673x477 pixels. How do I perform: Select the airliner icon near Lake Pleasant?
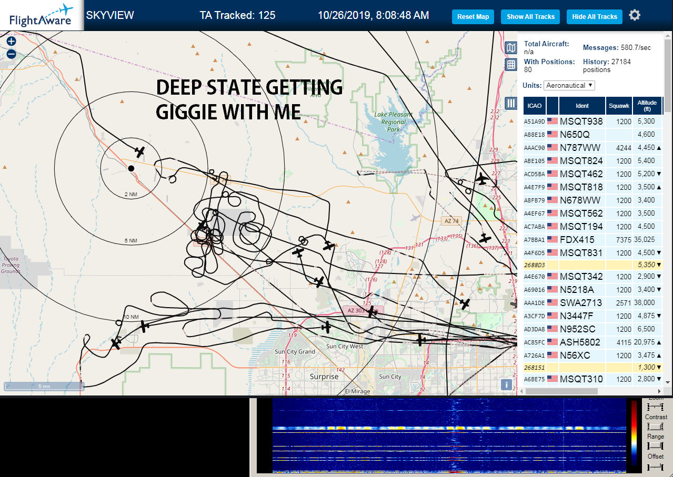click(x=481, y=179)
